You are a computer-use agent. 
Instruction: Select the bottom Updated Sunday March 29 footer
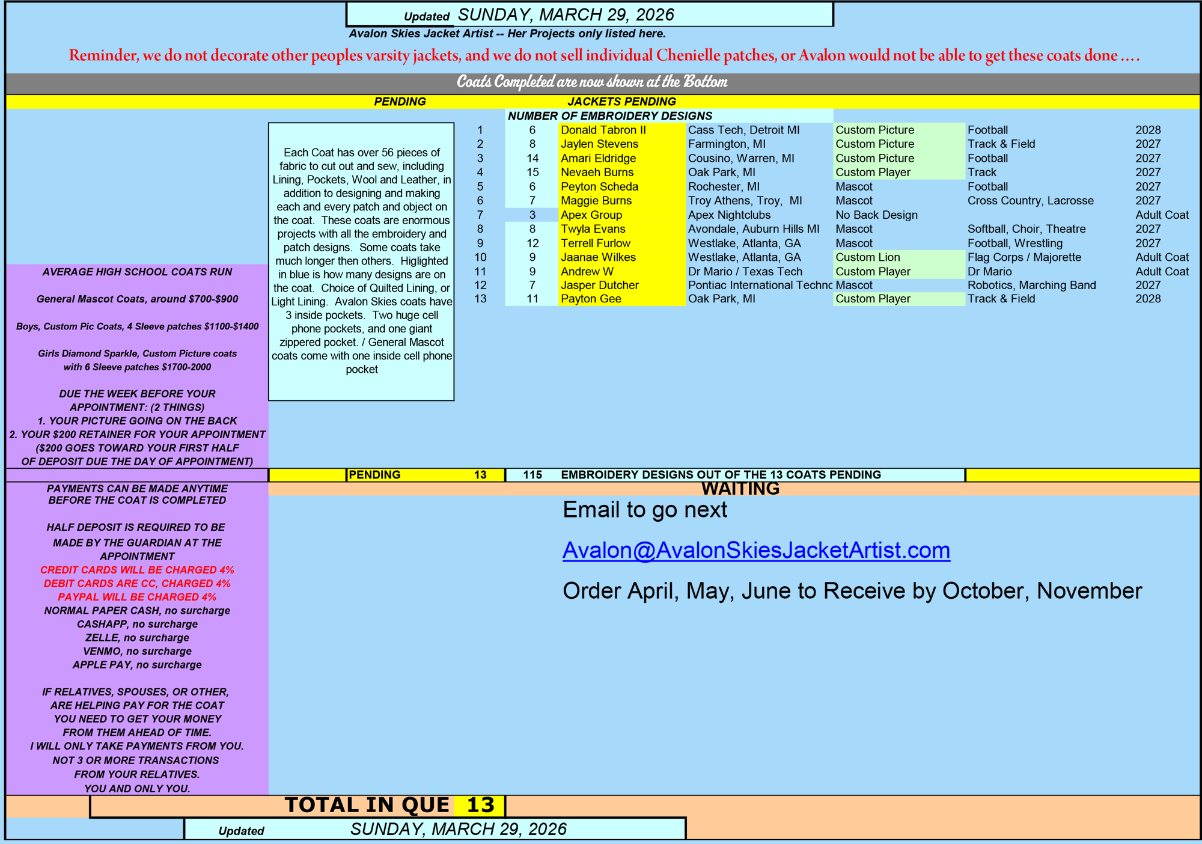(434, 830)
